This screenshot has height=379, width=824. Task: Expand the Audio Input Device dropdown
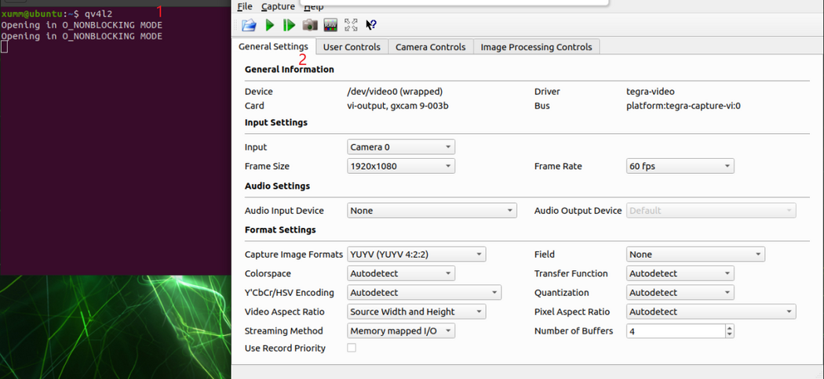point(432,211)
